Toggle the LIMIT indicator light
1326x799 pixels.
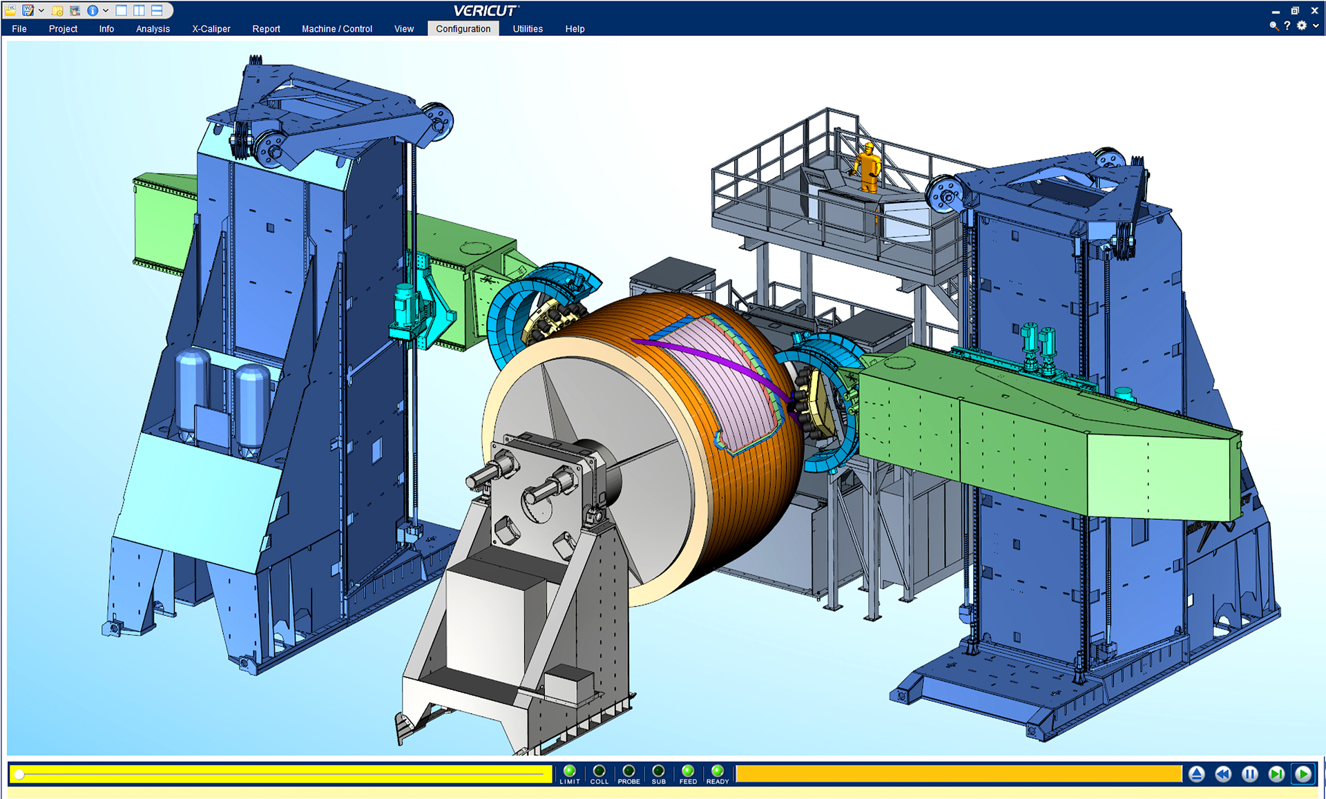point(570,771)
